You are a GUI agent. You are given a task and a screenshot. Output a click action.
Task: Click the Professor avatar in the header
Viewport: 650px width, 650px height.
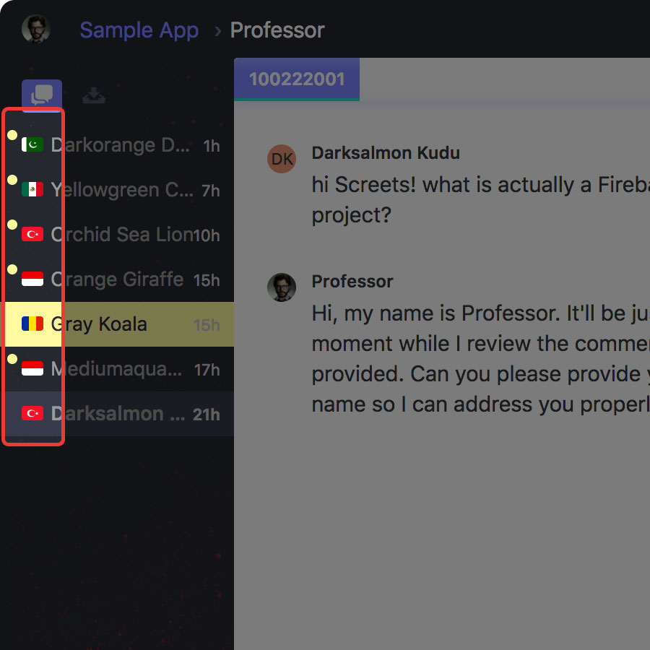(35, 30)
